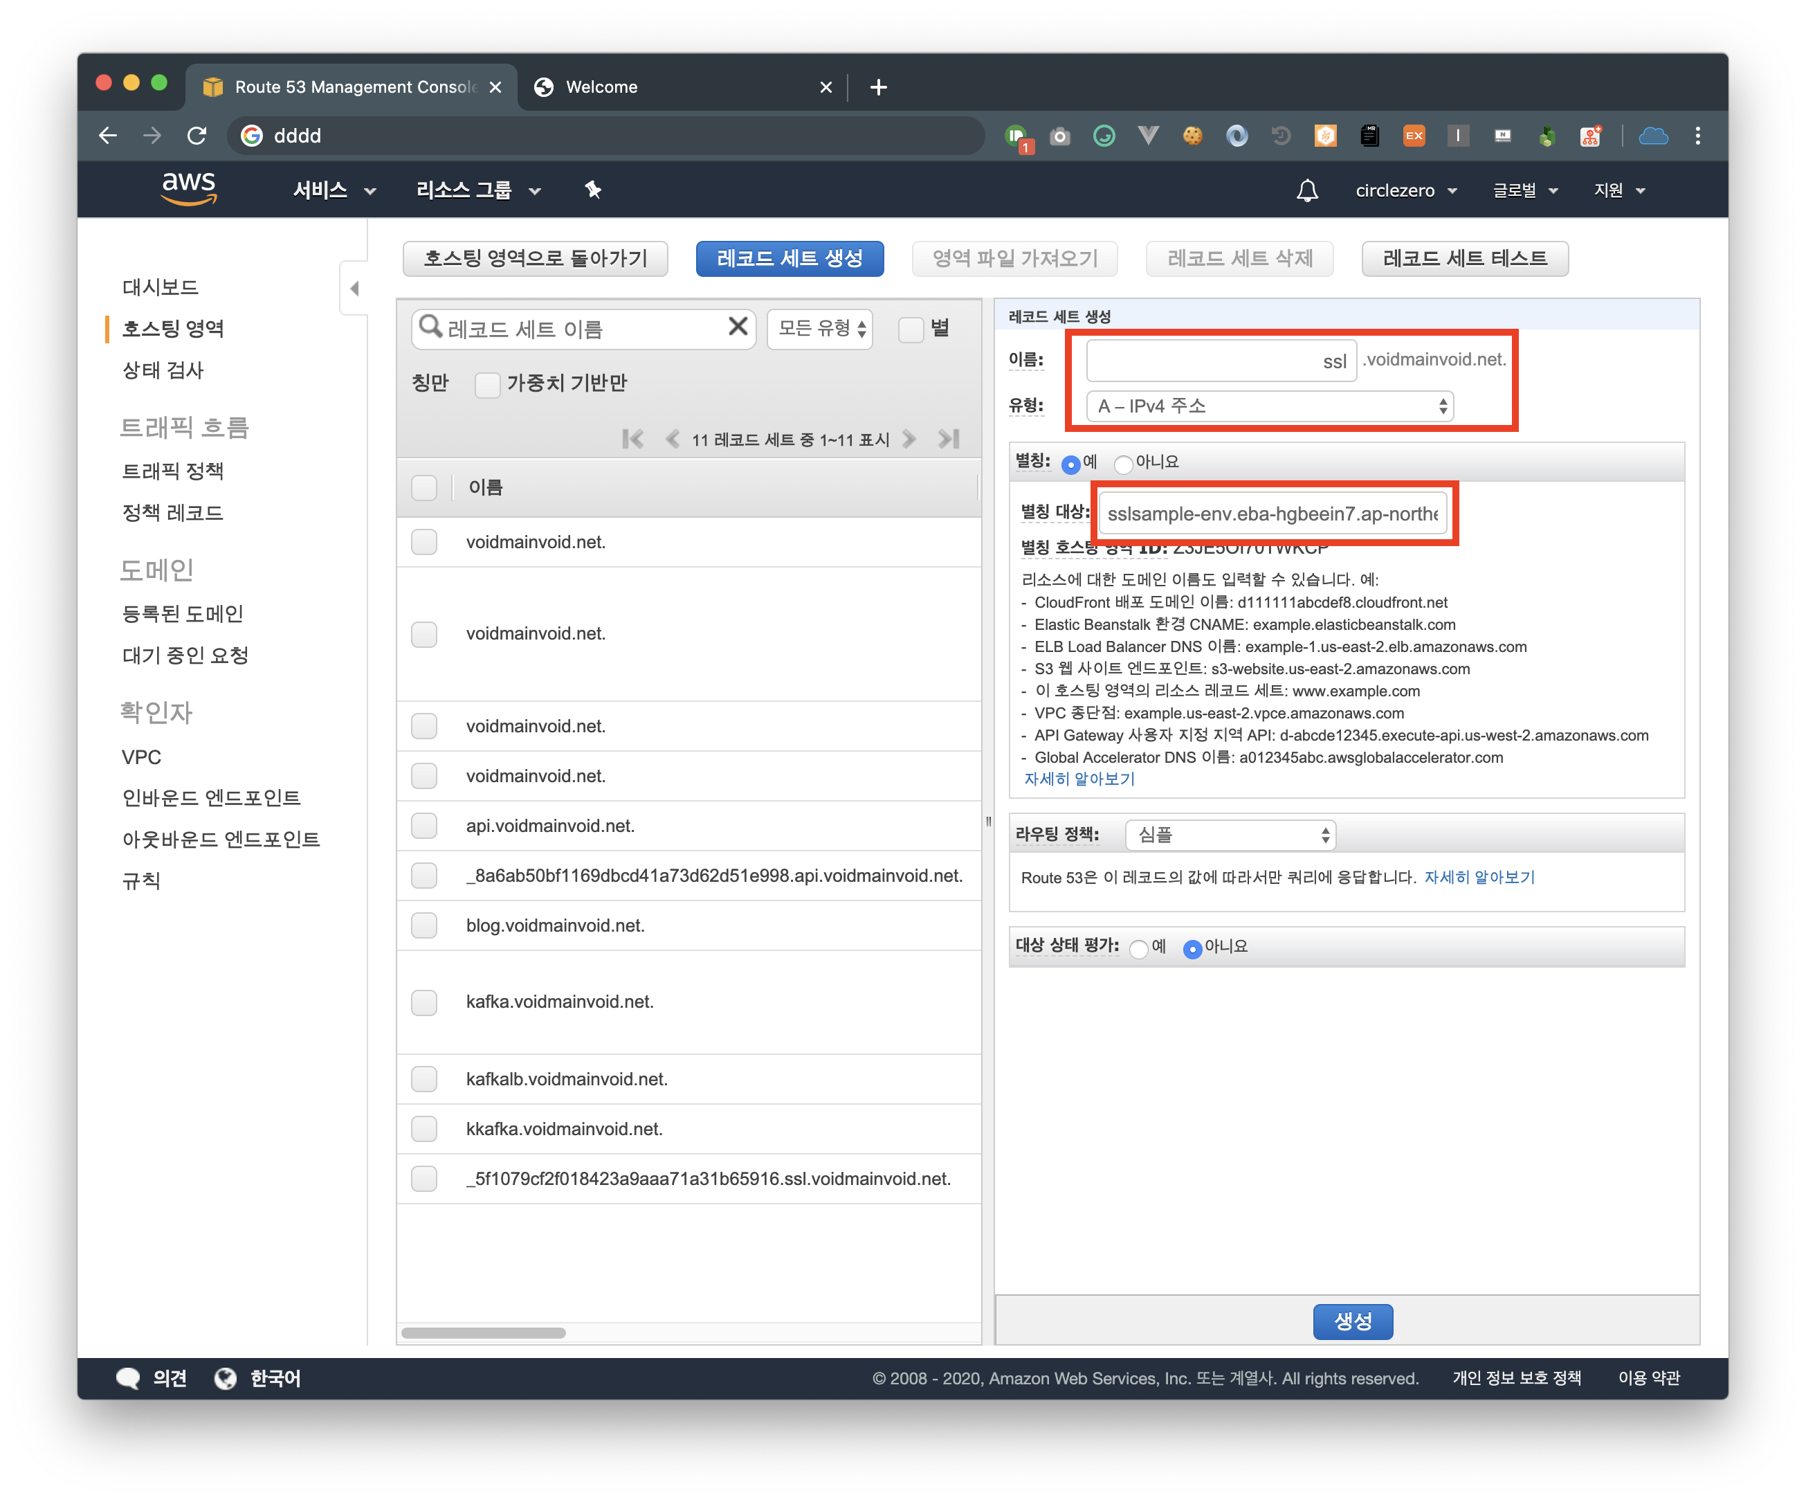Clear the record set search with X icon
Image resolution: width=1806 pixels, height=1502 pixels.
point(737,327)
